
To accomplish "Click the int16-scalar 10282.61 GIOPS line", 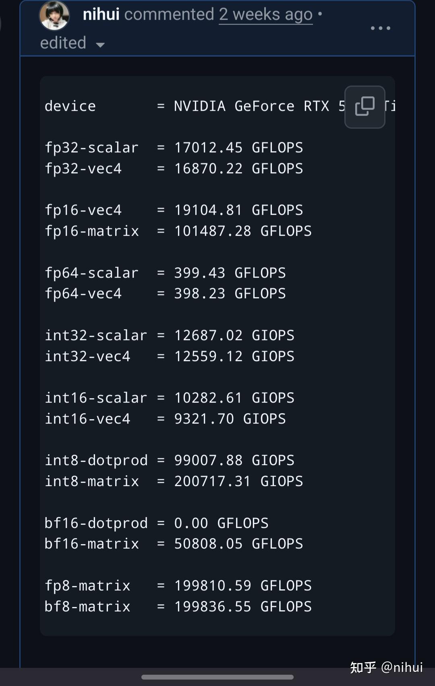I will (x=170, y=398).
